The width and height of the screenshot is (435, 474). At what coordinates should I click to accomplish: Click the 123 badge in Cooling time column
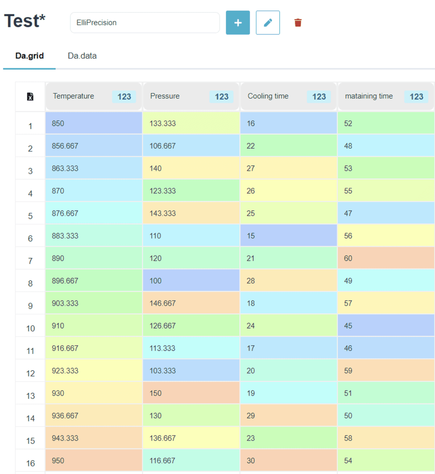click(x=319, y=97)
